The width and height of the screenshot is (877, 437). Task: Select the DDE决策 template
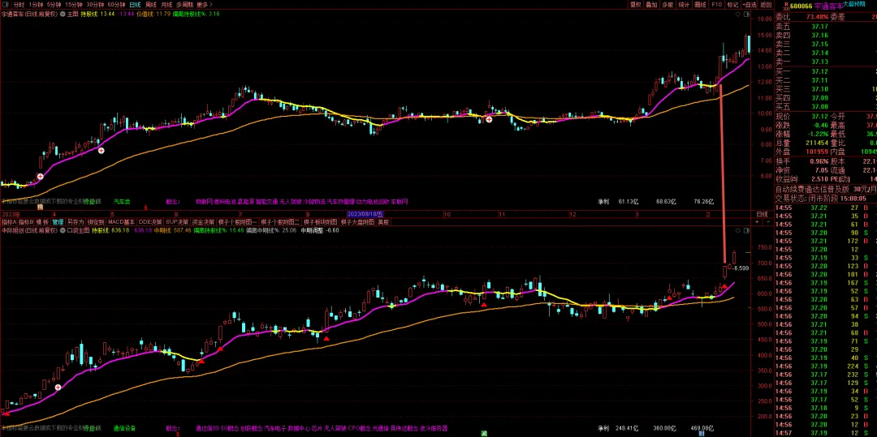(150, 221)
